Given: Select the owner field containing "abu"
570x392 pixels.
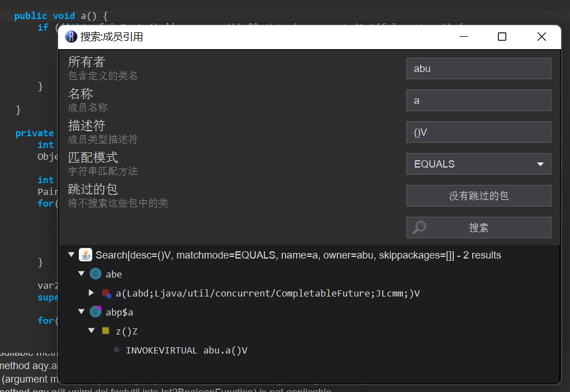Looking at the screenshot, I should 478,68.
